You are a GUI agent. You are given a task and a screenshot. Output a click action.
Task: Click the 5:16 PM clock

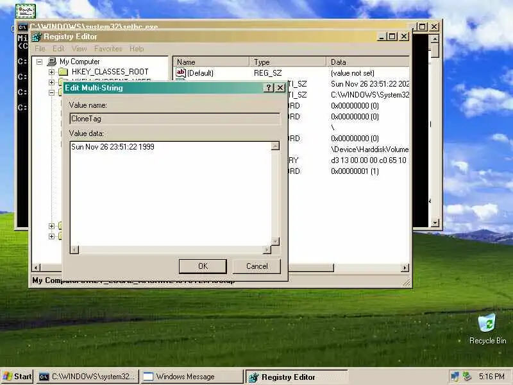491,377
